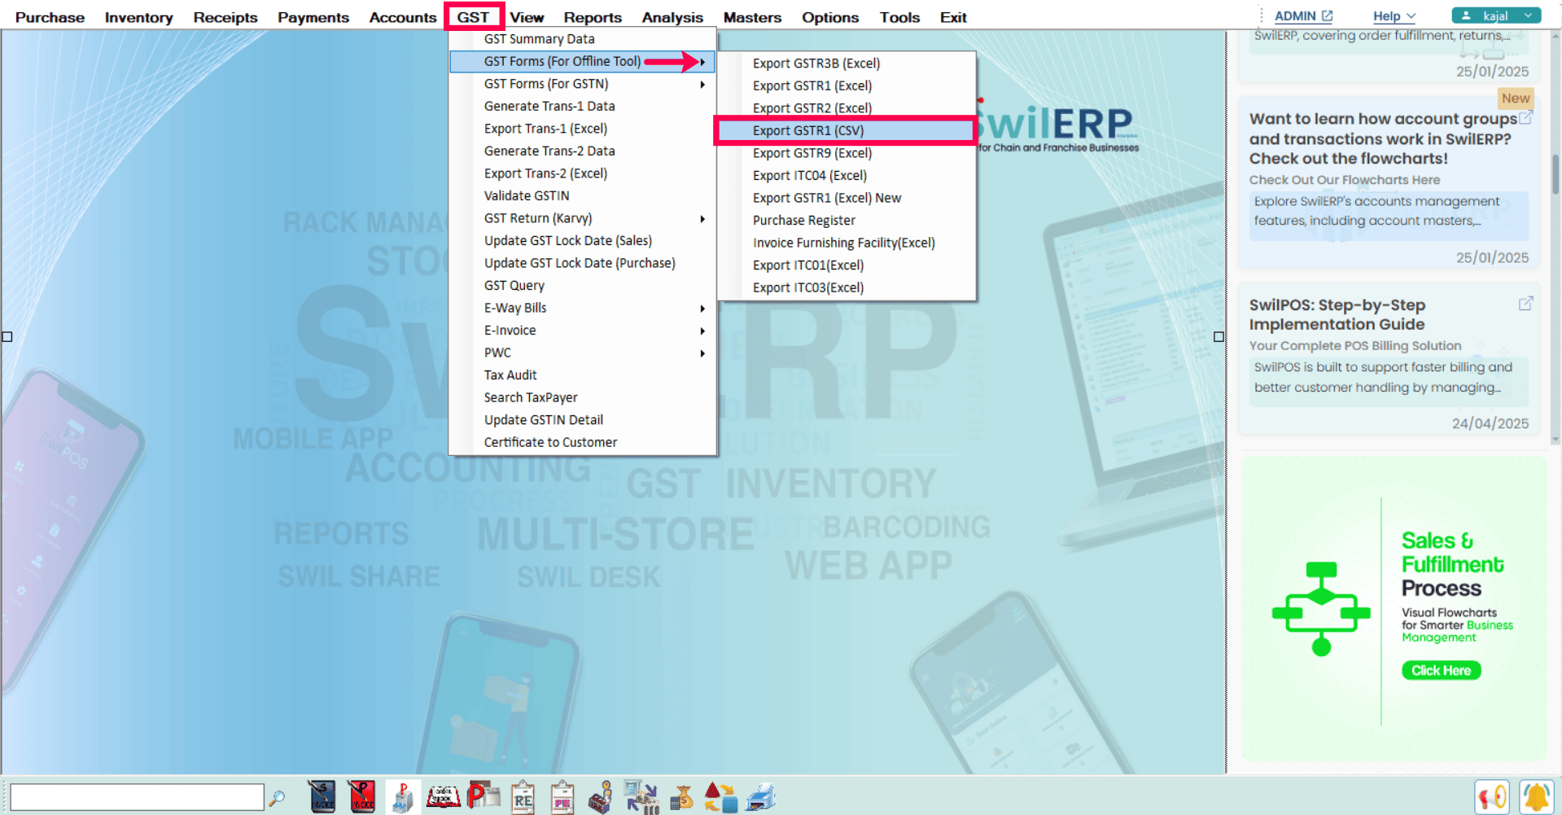Select Export ITC04 (Excel)

pyautogui.click(x=846, y=175)
